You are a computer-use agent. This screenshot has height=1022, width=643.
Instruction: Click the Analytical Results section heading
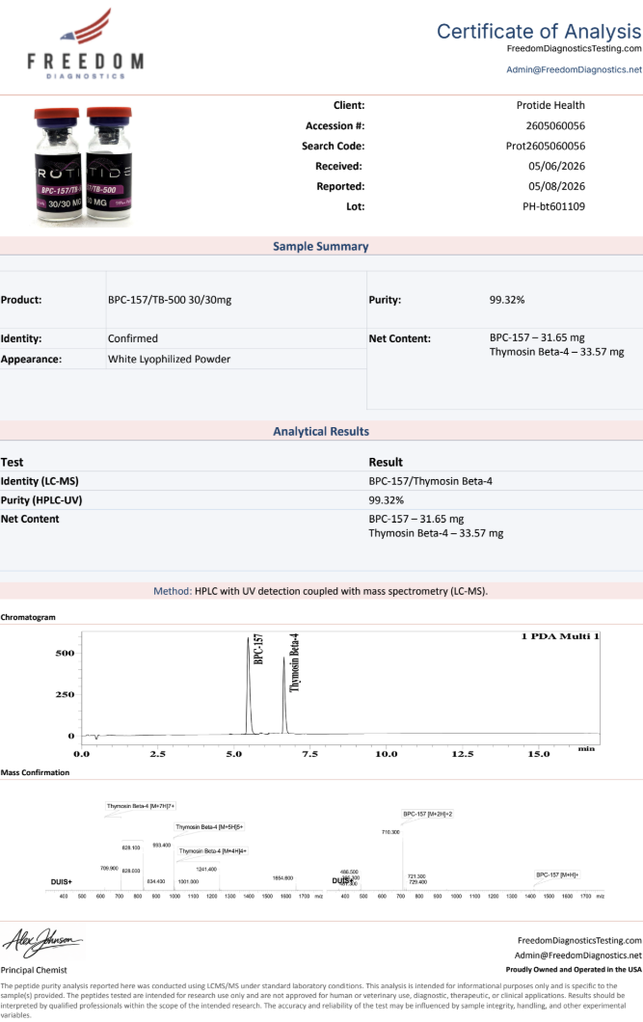pos(320,432)
